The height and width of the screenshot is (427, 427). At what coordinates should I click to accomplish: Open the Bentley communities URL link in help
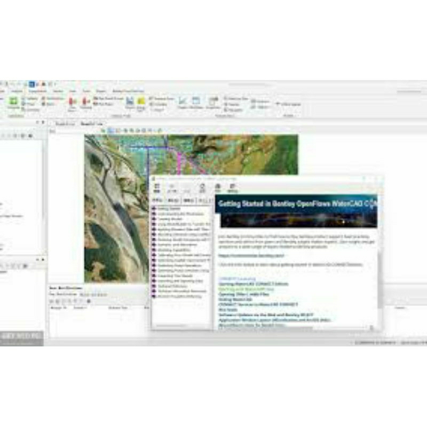(251, 256)
